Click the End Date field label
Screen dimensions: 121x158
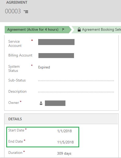[x=16, y=141]
